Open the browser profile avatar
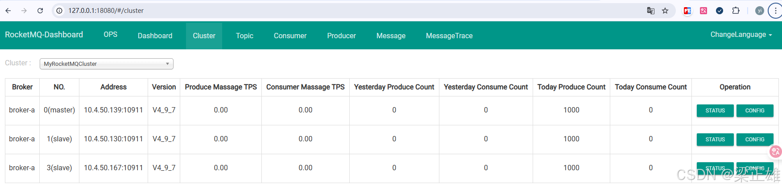782x188 pixels. click(x=760, y=11)
